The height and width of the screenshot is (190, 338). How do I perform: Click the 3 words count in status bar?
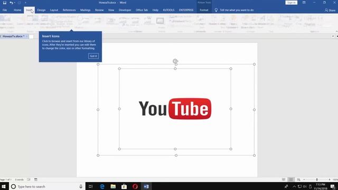click(19, 179)
